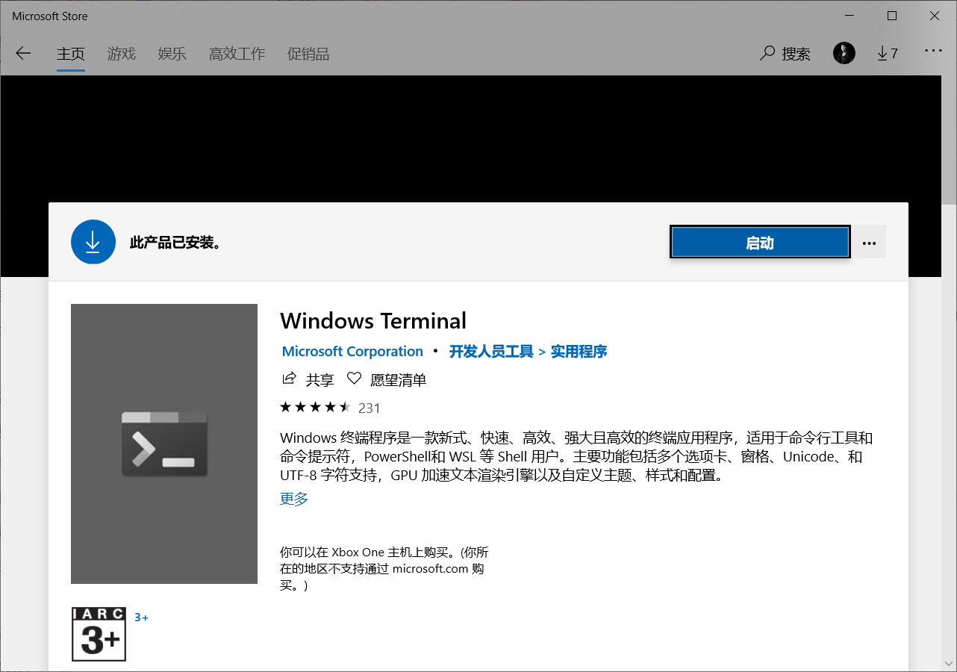Open the user account avatar
The image size is (957, 672).
click(x=844, y=53)
